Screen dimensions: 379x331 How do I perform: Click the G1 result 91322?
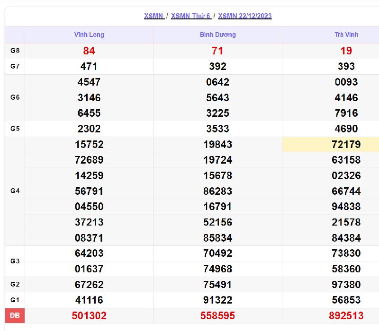click(x=217, y=300)
